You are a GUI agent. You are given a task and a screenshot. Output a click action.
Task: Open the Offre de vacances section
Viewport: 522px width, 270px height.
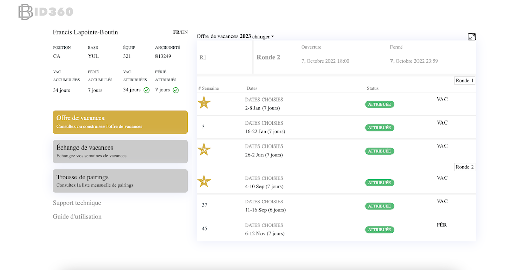pos(120,122)
